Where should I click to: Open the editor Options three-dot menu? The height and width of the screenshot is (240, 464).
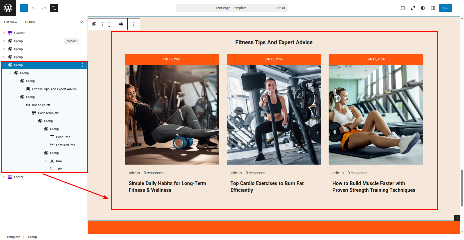click(x=458, y=8)
